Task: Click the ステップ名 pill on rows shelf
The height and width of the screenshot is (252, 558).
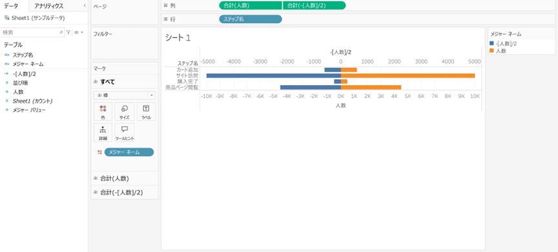Action: [251, 19]
